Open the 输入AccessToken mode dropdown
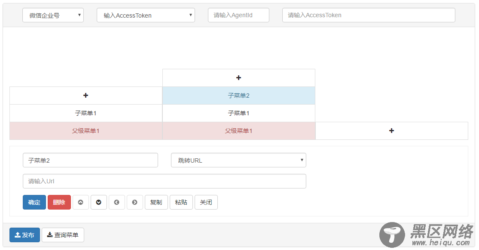Image resolution: width=479 pixels, height=250 pixels. coord(146,15)
